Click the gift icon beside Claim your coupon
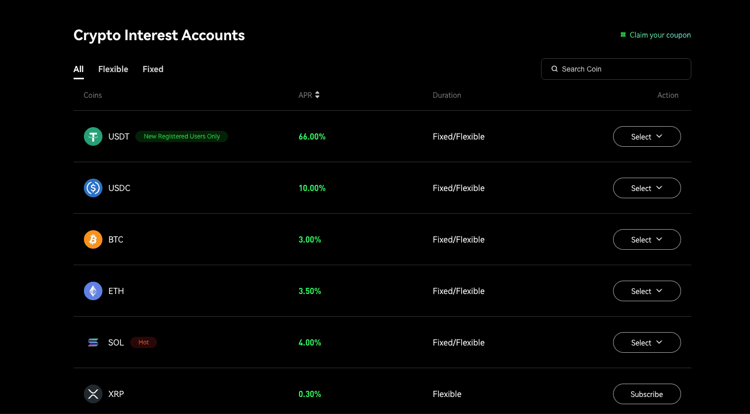Screen dimensions: 750x414 [623, 34]
